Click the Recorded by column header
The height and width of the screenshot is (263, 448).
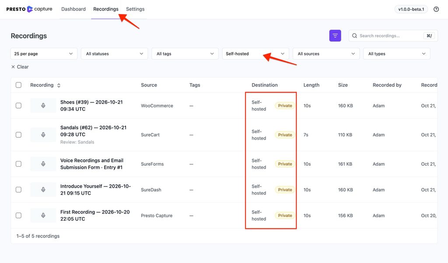pos(387,85)
